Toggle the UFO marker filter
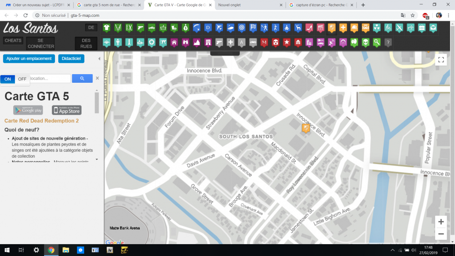 106,43
